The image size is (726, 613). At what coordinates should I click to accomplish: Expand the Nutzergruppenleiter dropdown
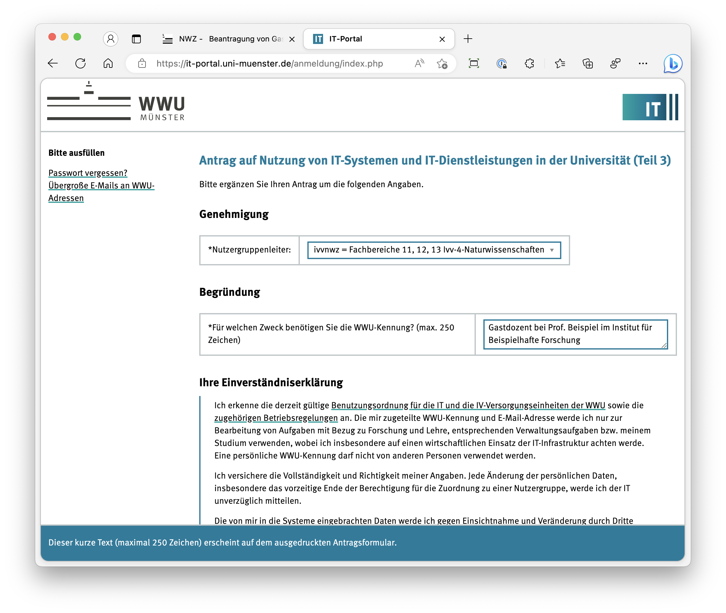coord(434,250)
